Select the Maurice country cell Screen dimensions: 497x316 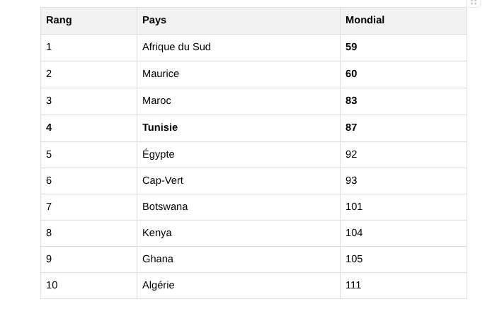tap(161, 74)
